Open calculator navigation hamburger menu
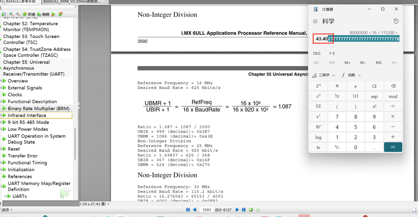This screenshot has height=217, width=418. click(315, 21)
